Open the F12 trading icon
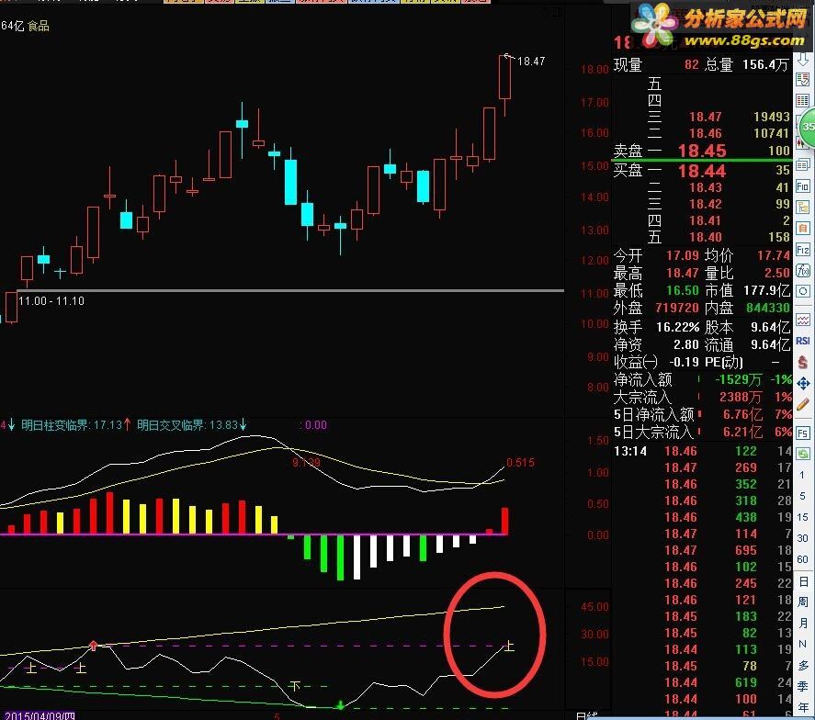Screen dimensions: 815x720 pyautogui.click(x=803, y=250)
